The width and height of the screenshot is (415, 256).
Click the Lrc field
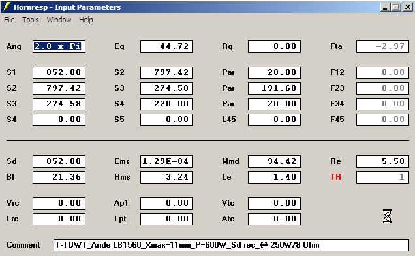click(59, 219)
